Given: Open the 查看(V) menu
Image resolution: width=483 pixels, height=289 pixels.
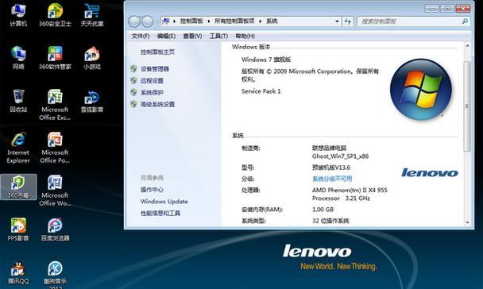Looking at the screenshot, I should (x=192, y=36).
